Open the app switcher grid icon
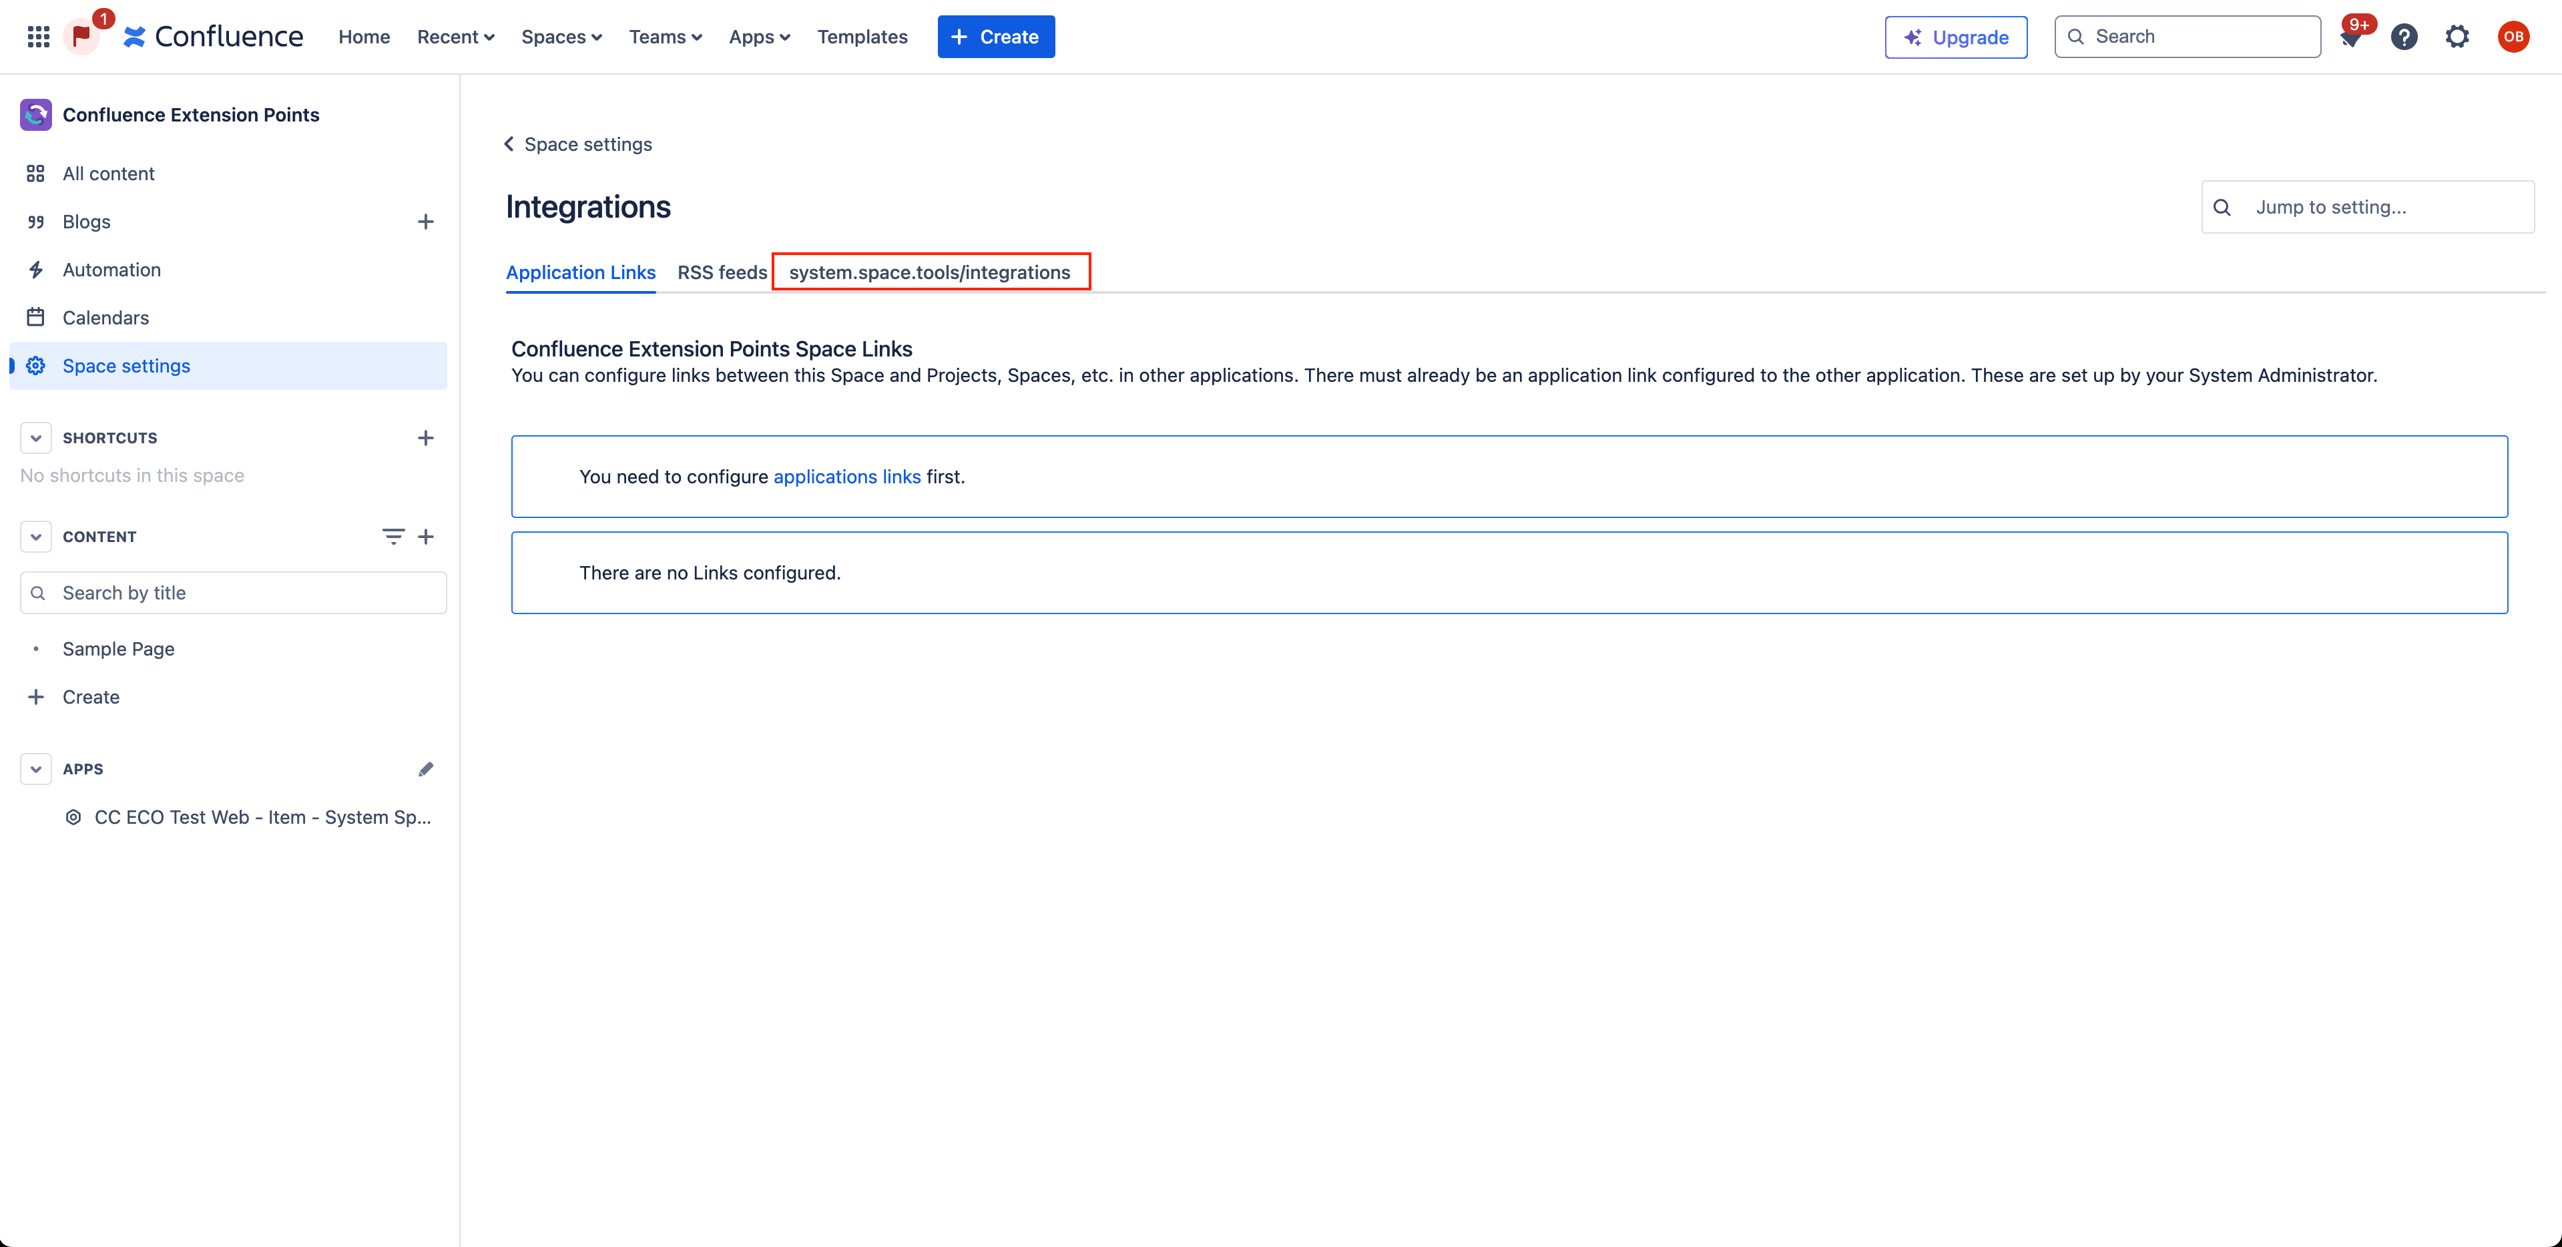This screenshot has width=2562, height=1247. coord(38,37)
